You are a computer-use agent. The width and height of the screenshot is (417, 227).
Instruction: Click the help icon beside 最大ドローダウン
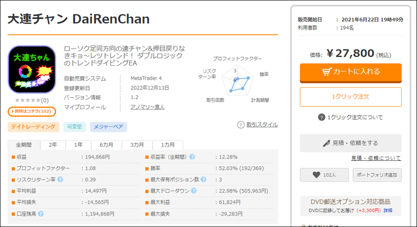(x=194, y=191)
